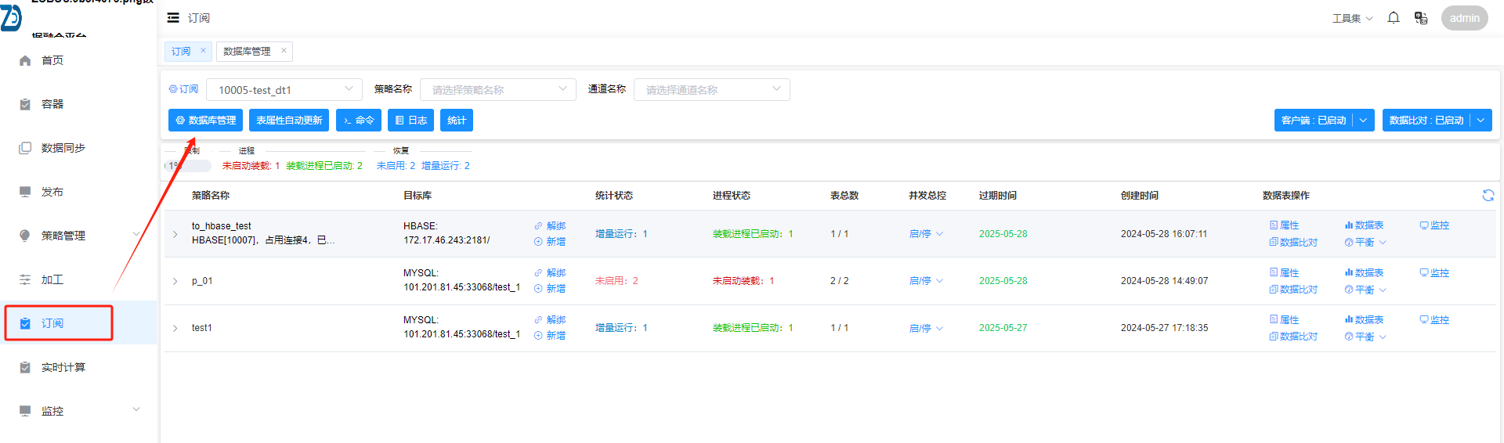
Task: Click the notification bell icon
Action: click(x=1394, y=18)
